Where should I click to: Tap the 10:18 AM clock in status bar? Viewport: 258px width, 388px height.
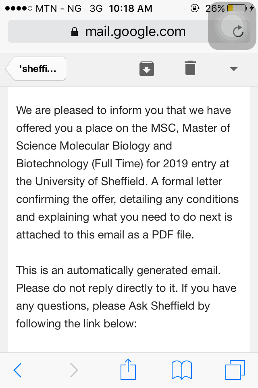[x=131, y=8]
